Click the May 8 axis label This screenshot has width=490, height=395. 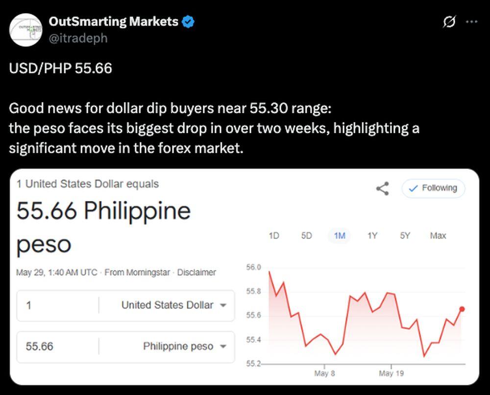[x=325, y=373]
